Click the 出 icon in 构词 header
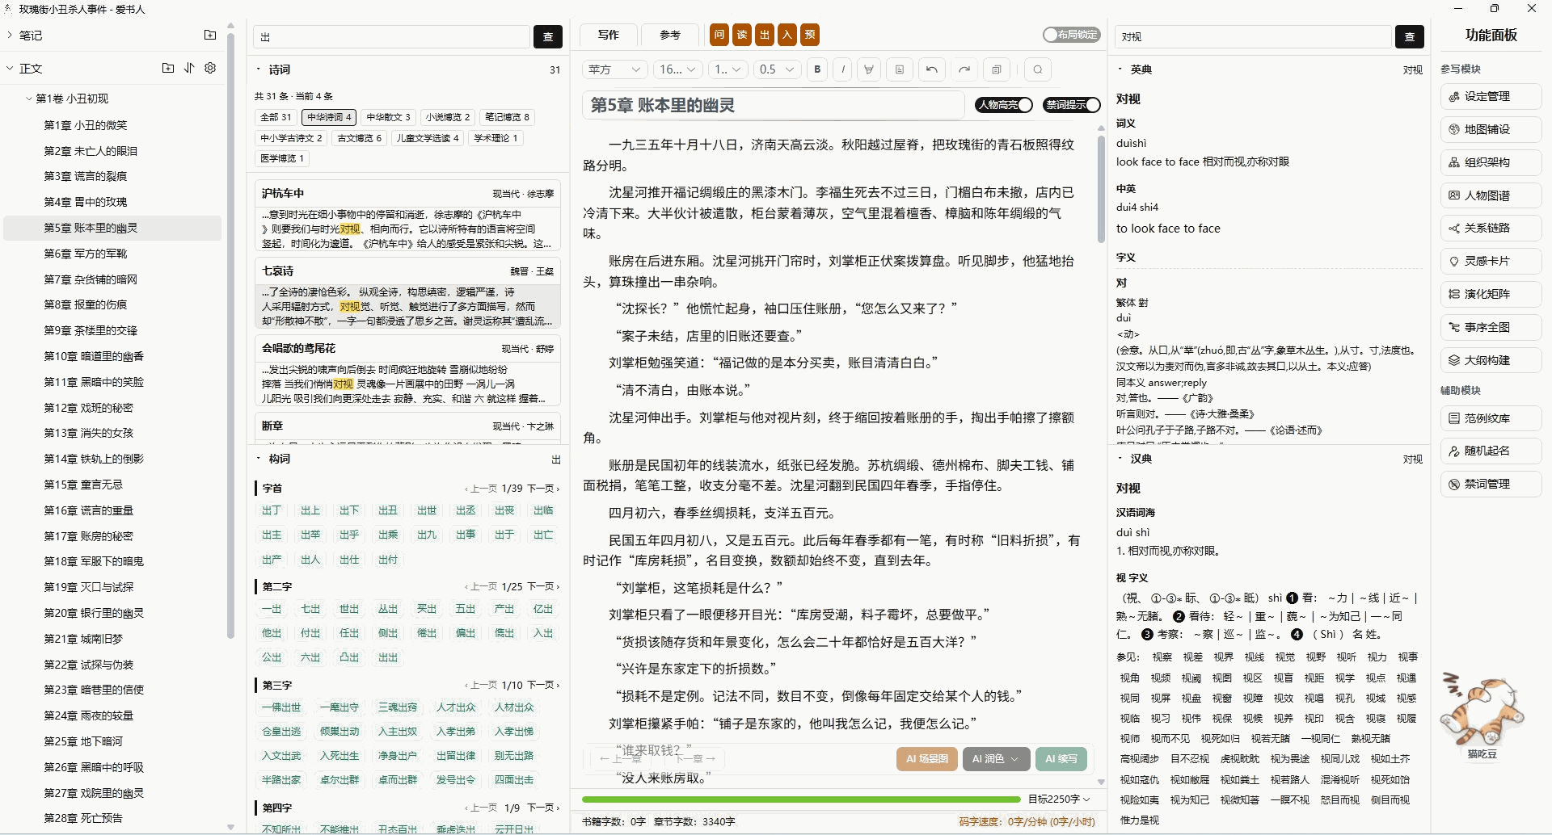 pyautogui.click(x=555, y=459)
